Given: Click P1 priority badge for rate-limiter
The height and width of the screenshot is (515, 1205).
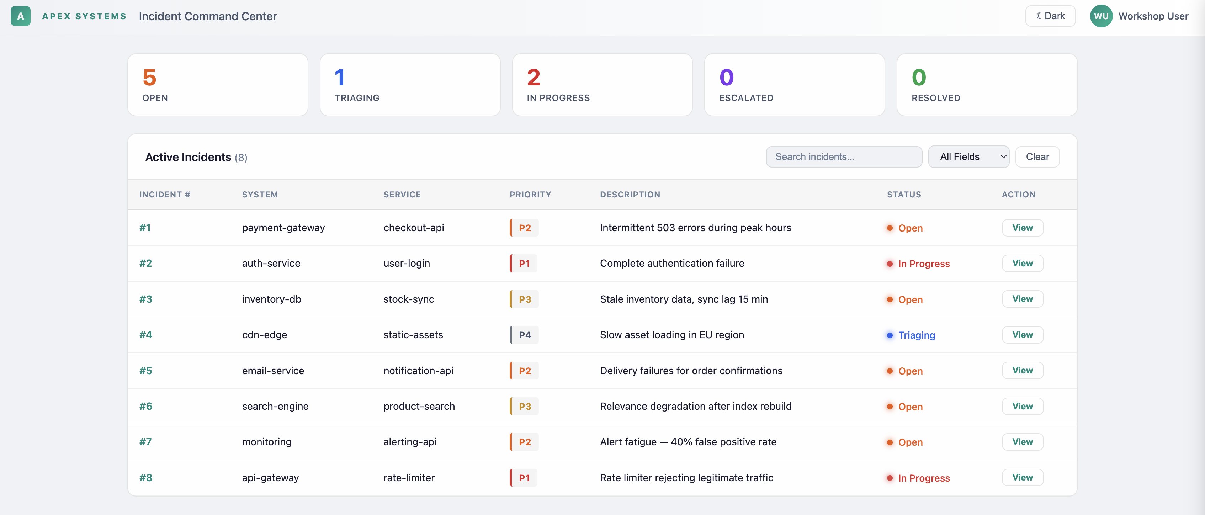Looking at the screenshot, I should point(524,478).
